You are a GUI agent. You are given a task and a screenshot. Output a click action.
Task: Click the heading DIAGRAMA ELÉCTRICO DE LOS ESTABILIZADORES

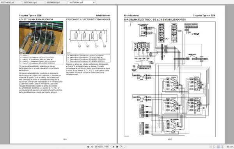coord(155,20)
